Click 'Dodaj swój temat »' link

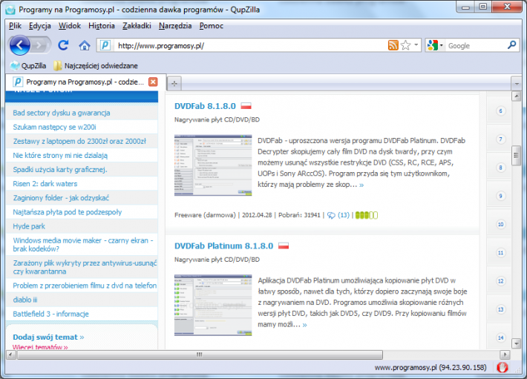pyautogui.click(x=48, y=337)
